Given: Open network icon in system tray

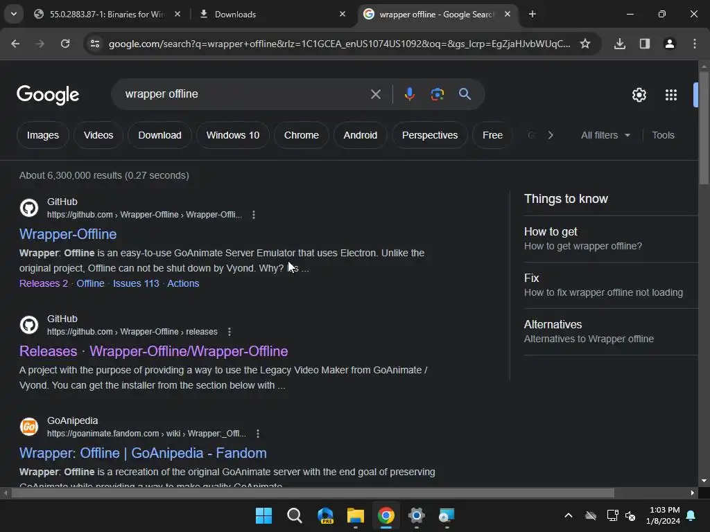Looking at the screenshot, I should 612,515.
